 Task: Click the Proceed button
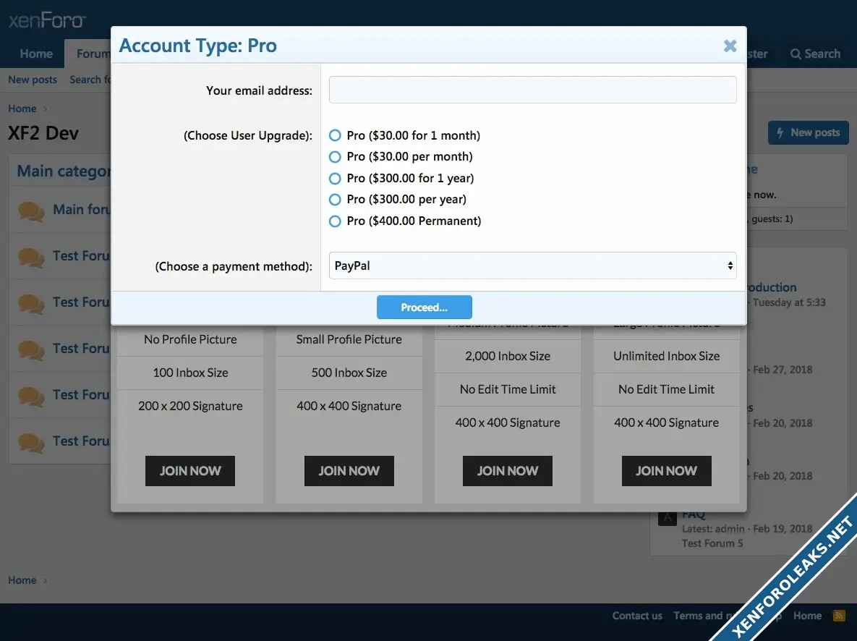pyautogui.click(x=424, y=307)
